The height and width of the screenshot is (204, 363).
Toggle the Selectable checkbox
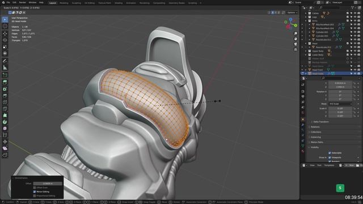point(330,153)
